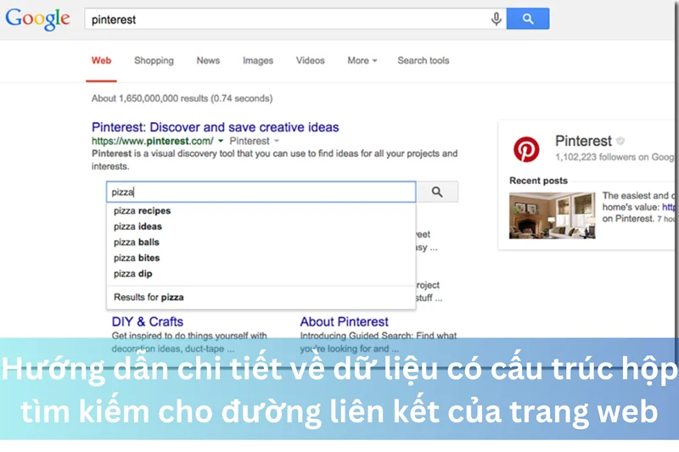The width and height of the screenshot is (679, 452).
Task: Open the 'DIY & Crafts' sitelink
Action: (147, 321)
